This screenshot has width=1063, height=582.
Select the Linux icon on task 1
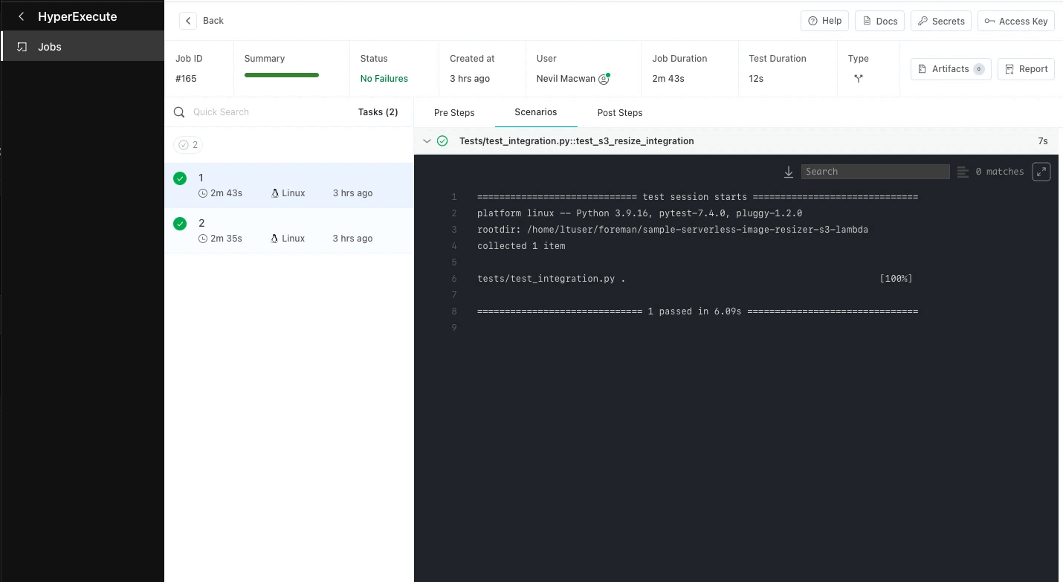pyautogui.click(x=276, y=193)
